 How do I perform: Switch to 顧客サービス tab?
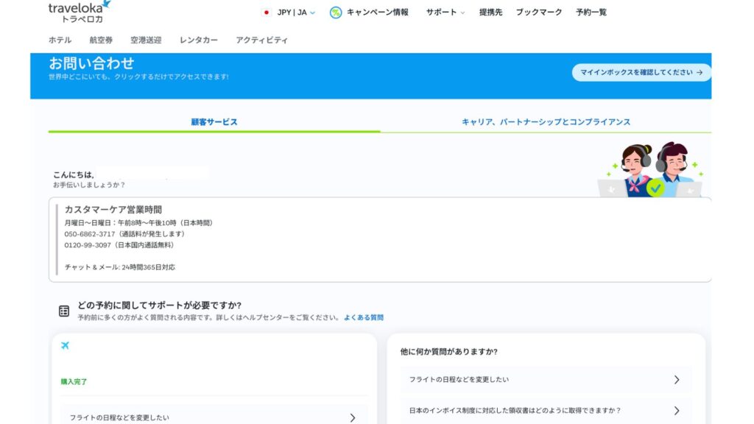click(x=214, y=122)
